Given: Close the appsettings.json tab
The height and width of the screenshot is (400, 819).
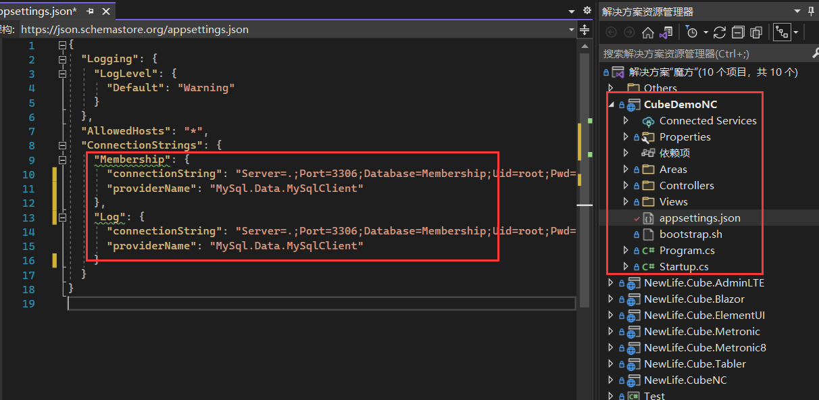Looking at the screenshot, I should tap(105, 11).
